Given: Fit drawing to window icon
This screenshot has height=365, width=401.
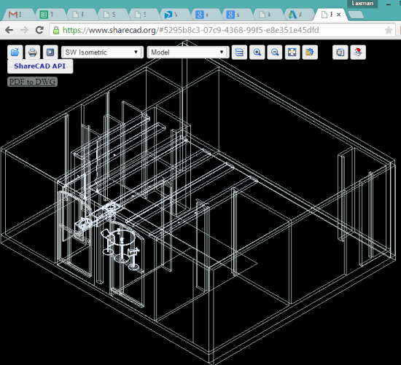Looking at the screenshot, I should [x=292, y=52].
